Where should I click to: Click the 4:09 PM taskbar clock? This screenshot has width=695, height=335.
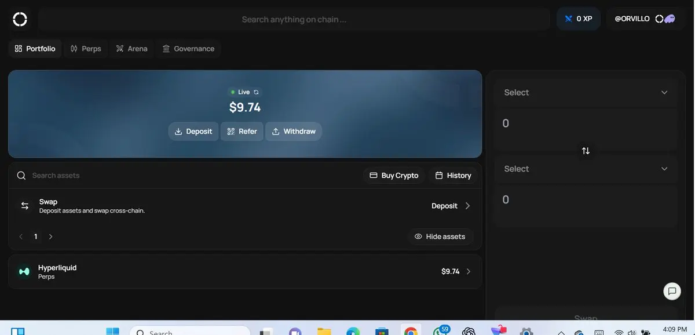[674, 329]
